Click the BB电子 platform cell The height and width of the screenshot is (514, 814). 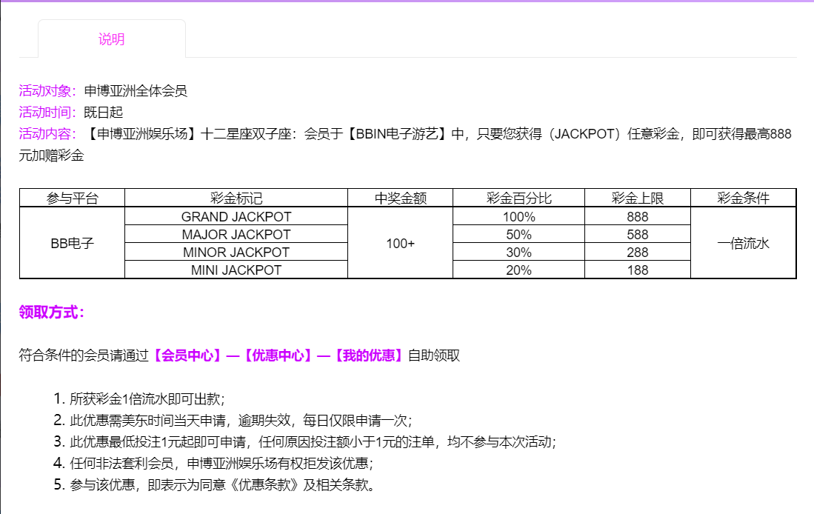(72, 244)
